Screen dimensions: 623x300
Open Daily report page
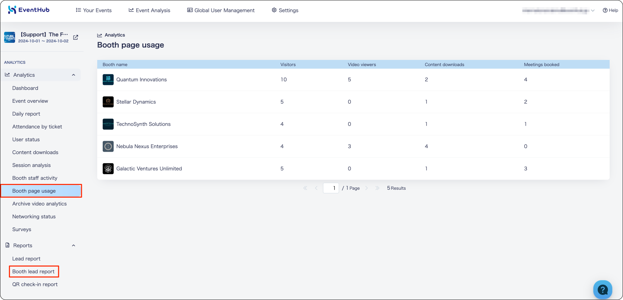click(x=26, y=114)
